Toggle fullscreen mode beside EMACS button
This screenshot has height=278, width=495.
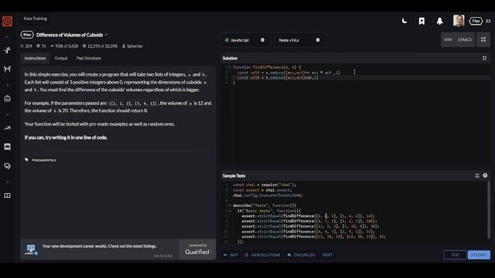tap(483, 39)
